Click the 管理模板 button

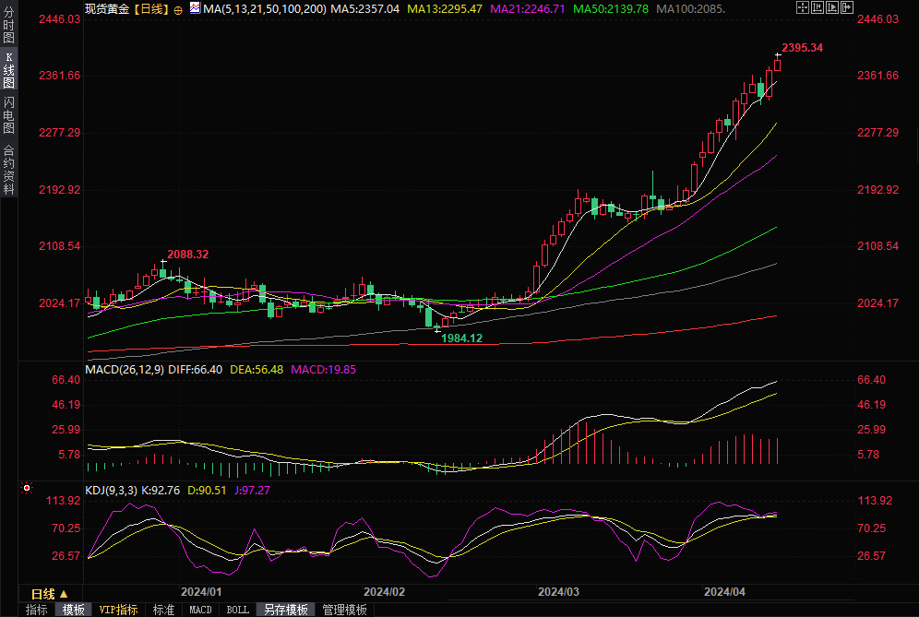344,610
